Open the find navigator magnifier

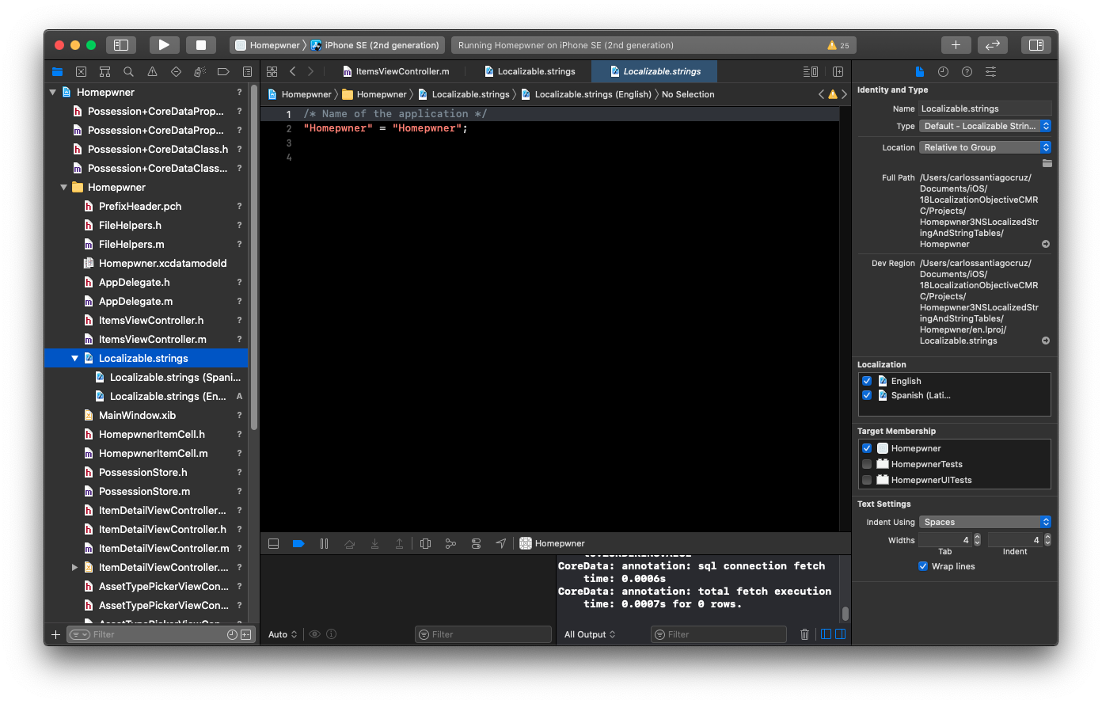(x=128, y=71)
